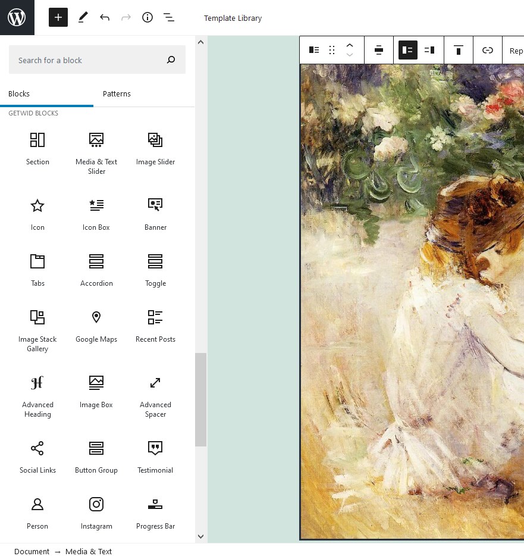Click the Replace media button
Screen dimensions: 524x556
point(516,51)
